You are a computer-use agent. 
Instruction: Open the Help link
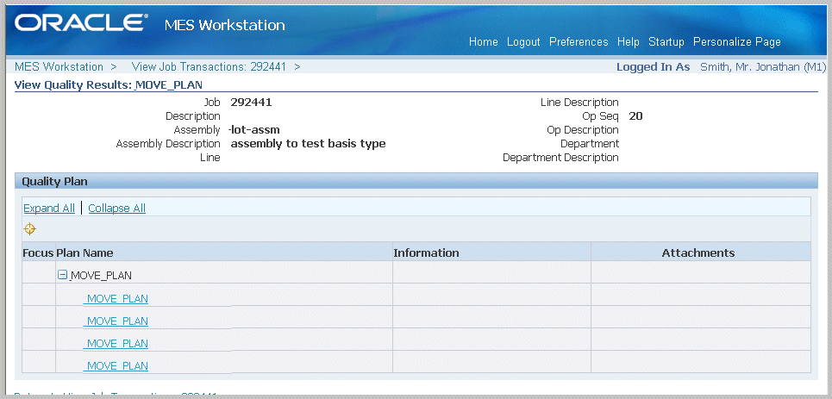[x=629, y=42]
